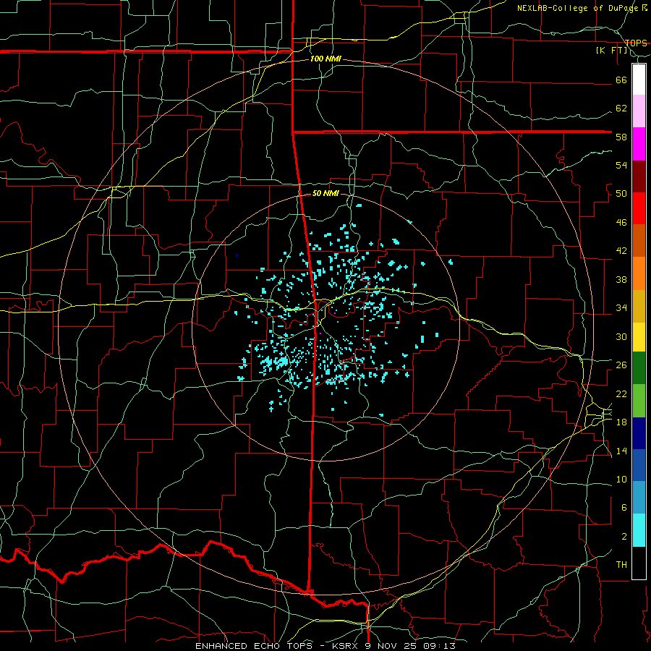Click the dark orange legend swatch

(x=639, y=241)
